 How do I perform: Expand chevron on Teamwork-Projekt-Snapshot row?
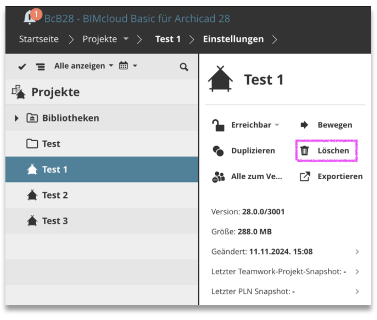[x=357, y=272]
